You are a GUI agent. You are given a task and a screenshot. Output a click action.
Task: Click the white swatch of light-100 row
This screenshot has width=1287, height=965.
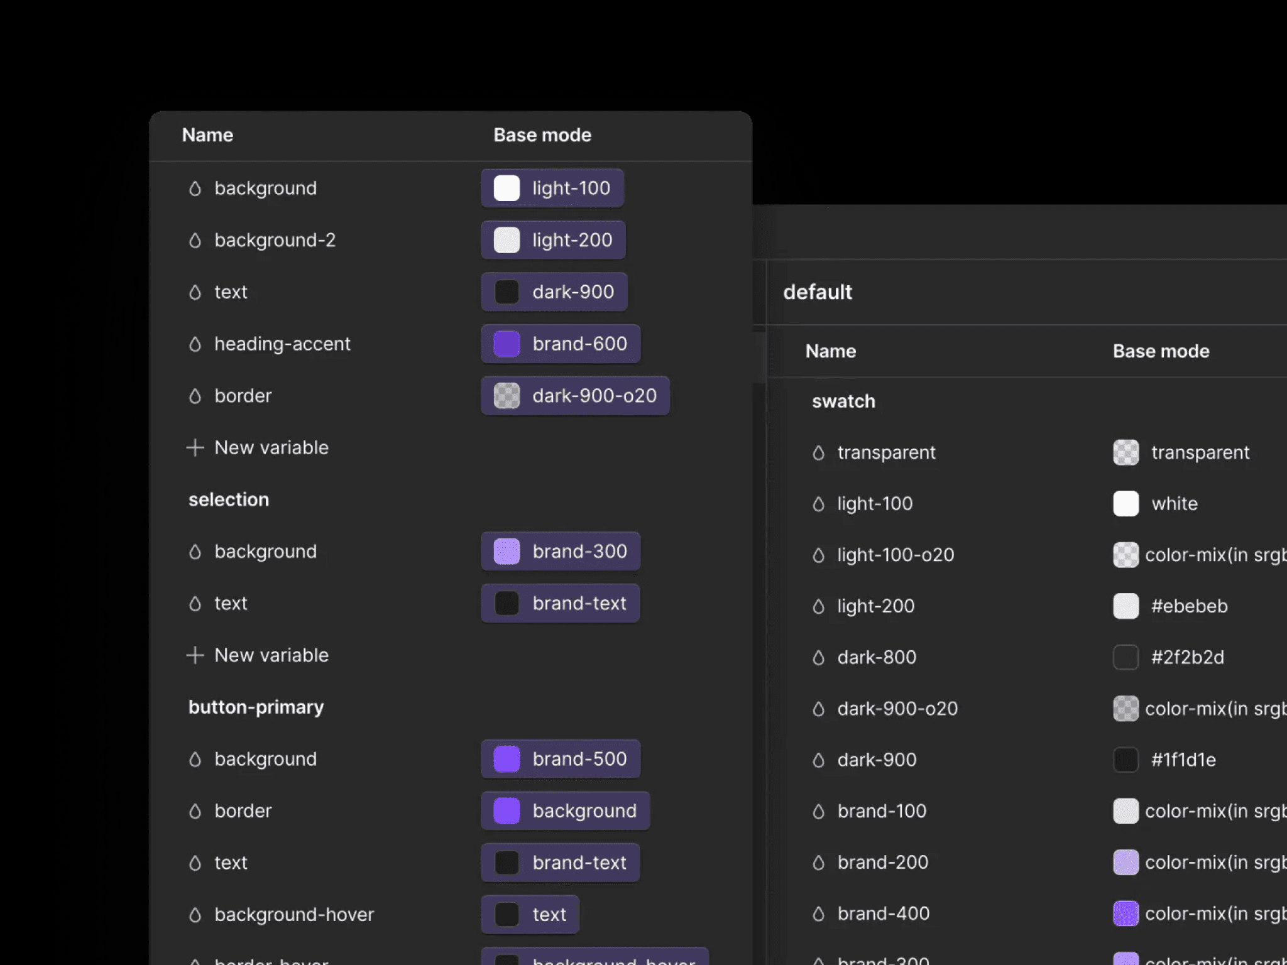point(1125,504)
